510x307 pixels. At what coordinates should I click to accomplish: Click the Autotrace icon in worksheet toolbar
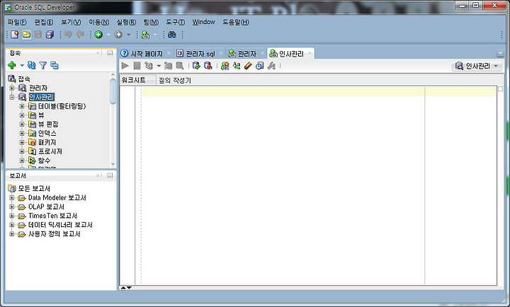(x=168, y=66)
